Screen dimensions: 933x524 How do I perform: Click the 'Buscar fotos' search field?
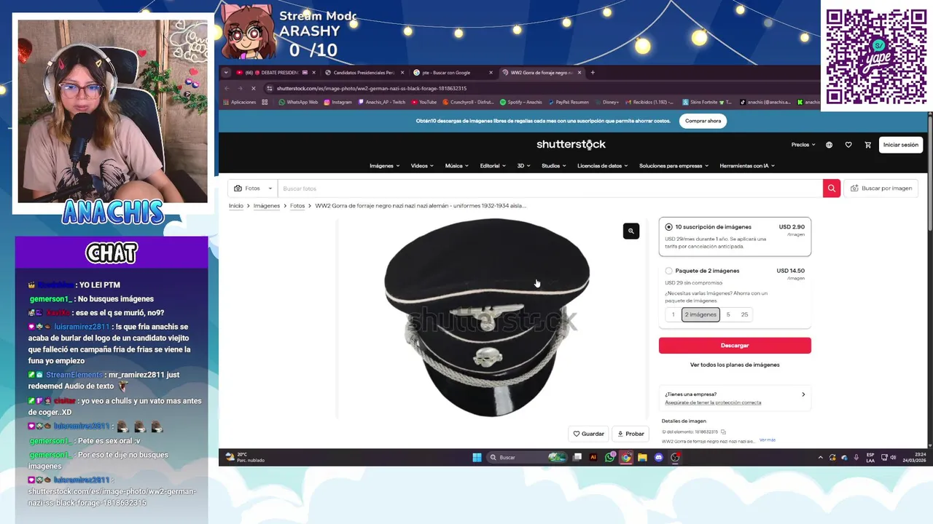(x=550, y=188)
